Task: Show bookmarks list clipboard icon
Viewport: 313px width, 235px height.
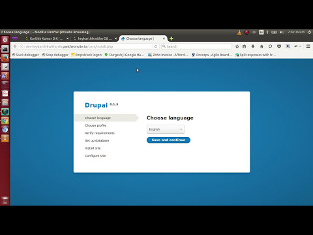Action: (x=245, y=46)
